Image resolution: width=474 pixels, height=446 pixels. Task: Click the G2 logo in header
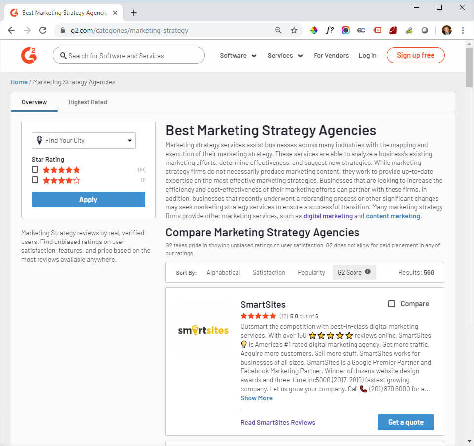(x=29, y=55)
